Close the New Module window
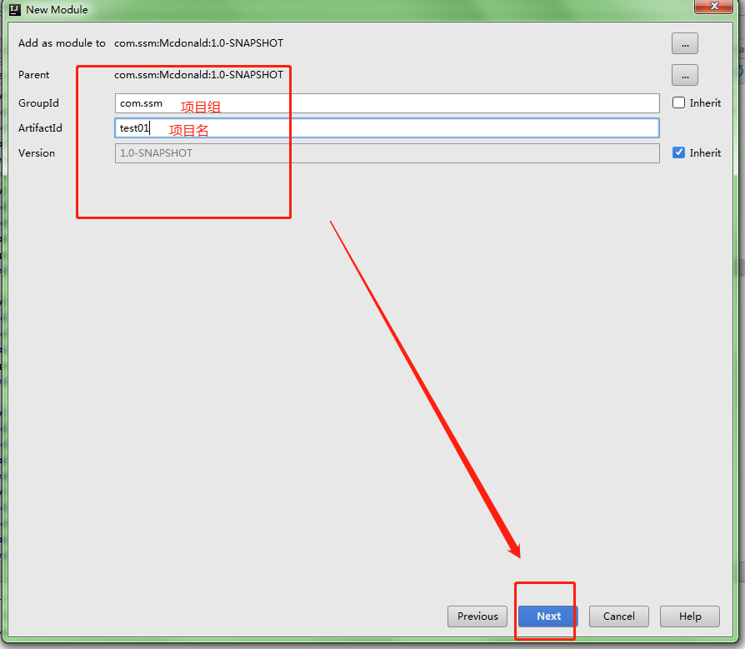 (x=713, y=6)
